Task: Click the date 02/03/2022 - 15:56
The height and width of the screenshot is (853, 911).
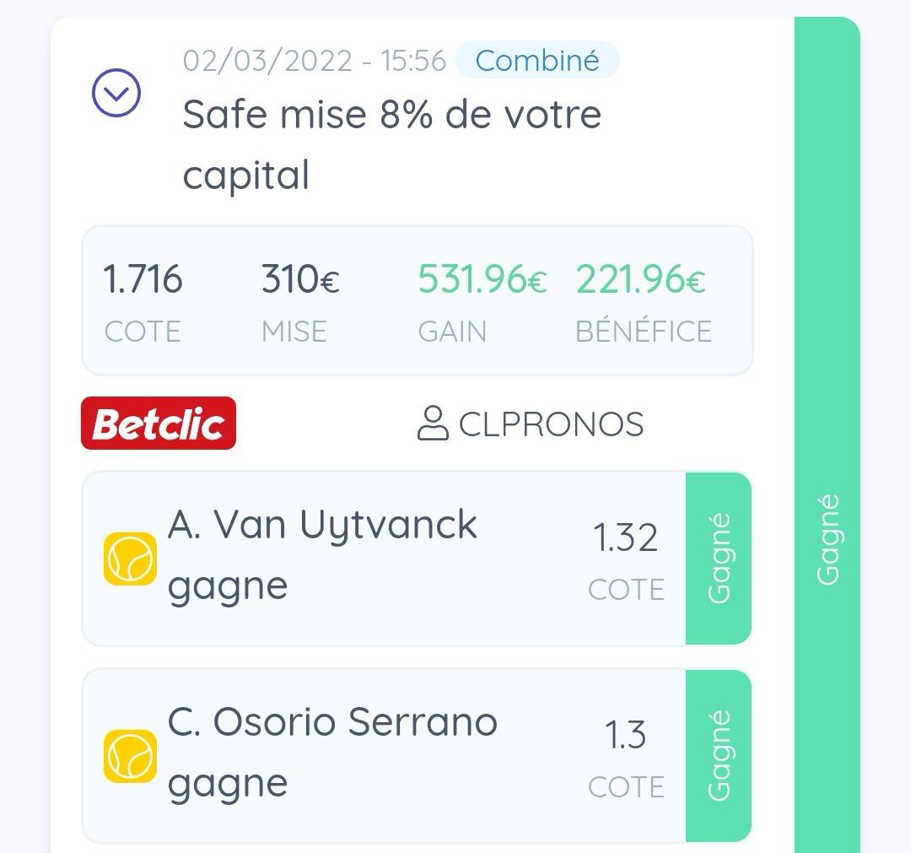Action: coord(315,61)
